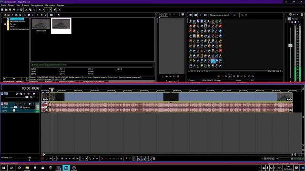Toggle snapping in timeline toolbar
Viewport: 305px width, 171px height.
tap(135, 159)
